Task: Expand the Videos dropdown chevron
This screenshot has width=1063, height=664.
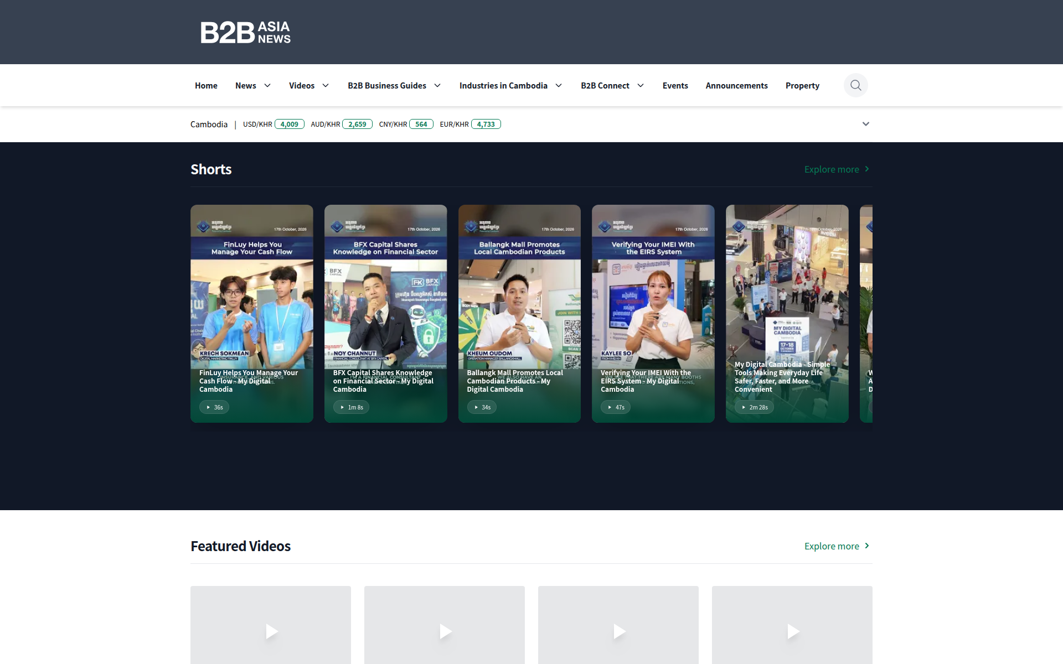Action: (x=326, y=85)
